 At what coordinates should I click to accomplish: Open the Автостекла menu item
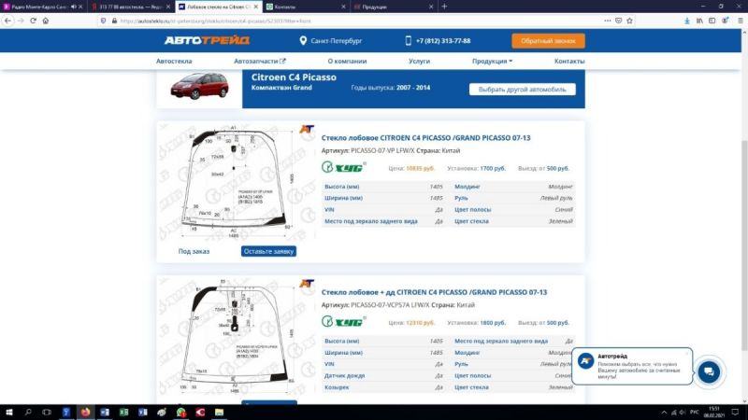(x=174, y=61)
